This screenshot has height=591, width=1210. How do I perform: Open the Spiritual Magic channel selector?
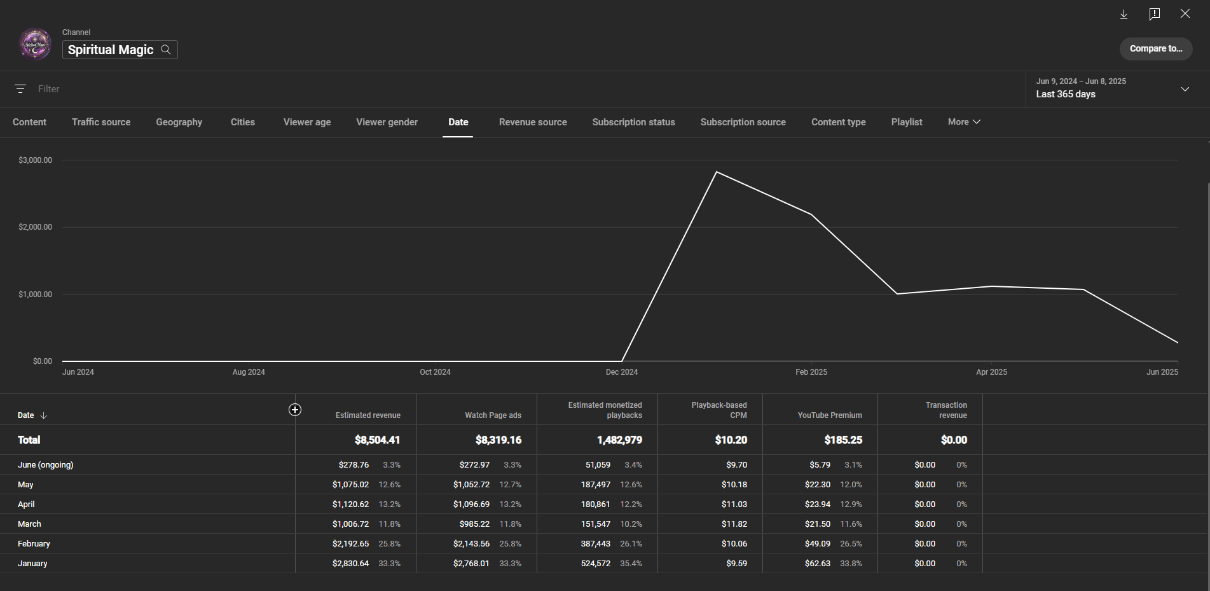click(x=120, y=50)
